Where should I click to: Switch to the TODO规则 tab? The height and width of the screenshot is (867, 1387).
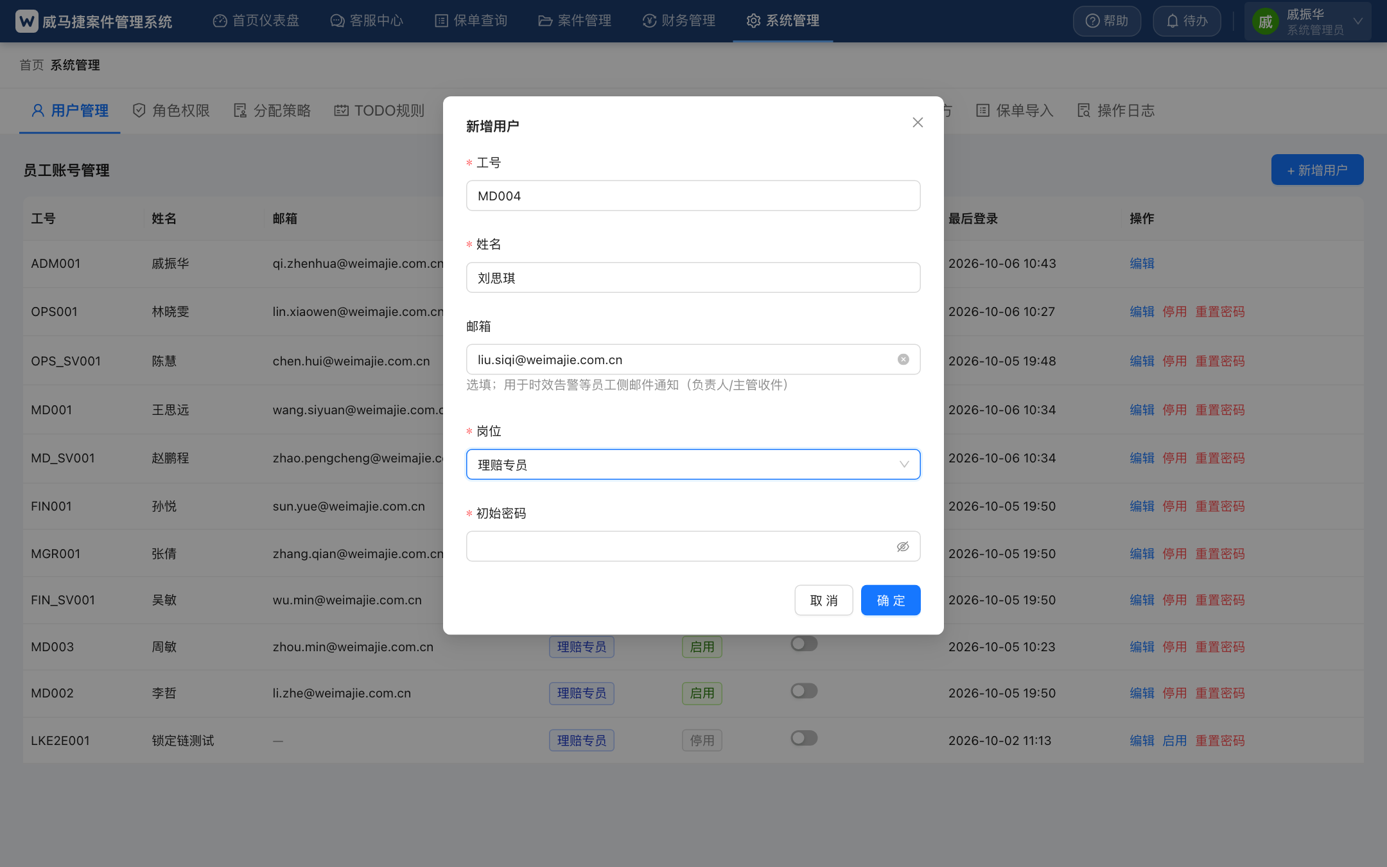click(379, 110)
